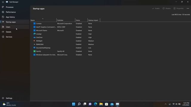
Task: Click the msedge app icon
Action: tap(35, 34)
